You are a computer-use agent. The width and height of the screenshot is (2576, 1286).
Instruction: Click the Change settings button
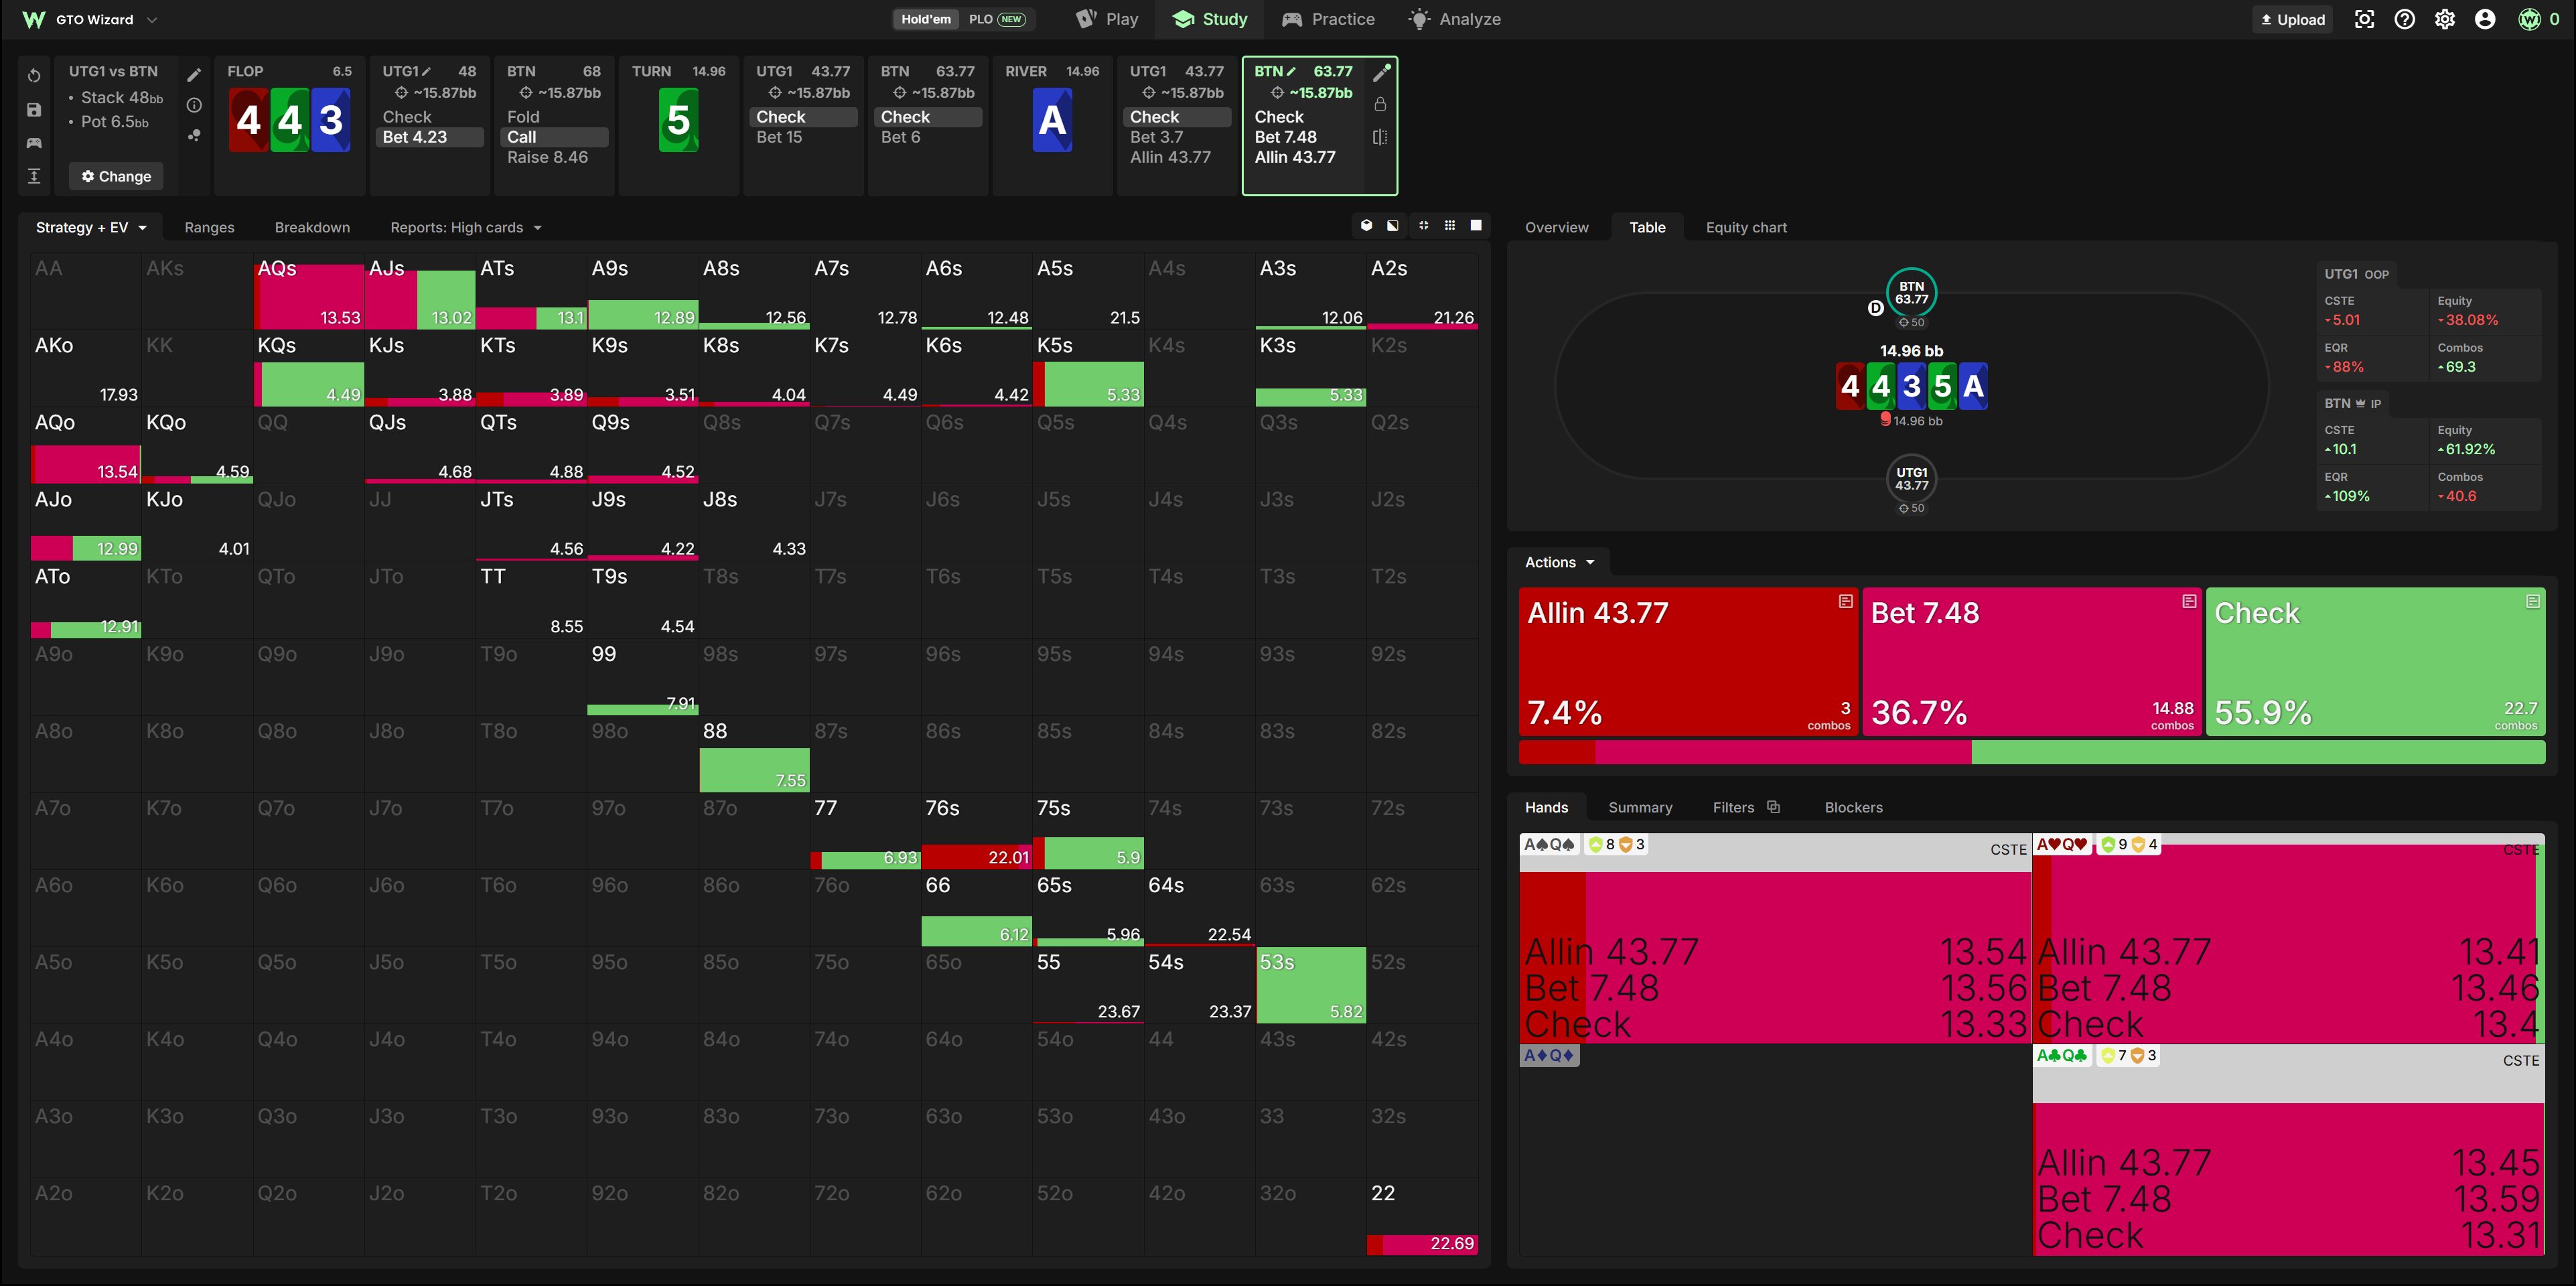116,176
